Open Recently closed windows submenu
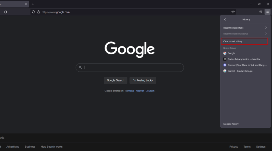The height and width of the screenshot is (151, 272). pyautogui.click(x=245, y=34)
